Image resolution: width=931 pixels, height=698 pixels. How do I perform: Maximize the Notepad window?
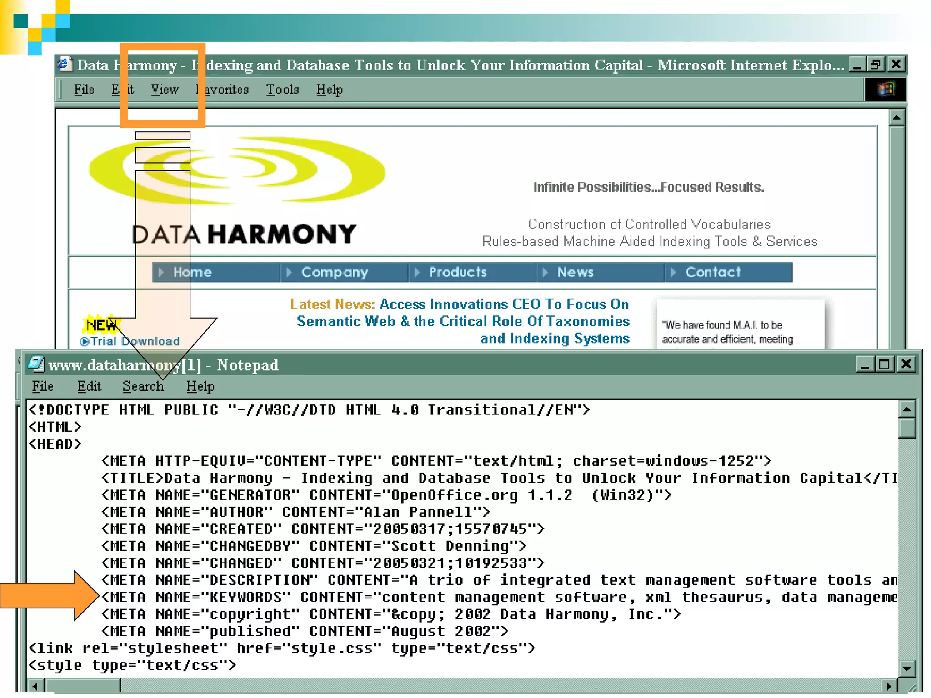pyautogui.click(x=885, y=364)
